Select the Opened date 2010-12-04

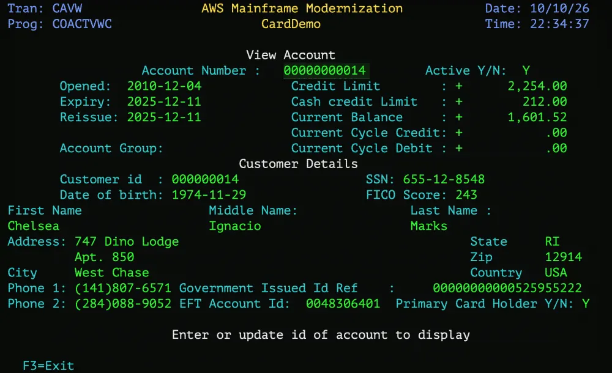tap(164, 86)
